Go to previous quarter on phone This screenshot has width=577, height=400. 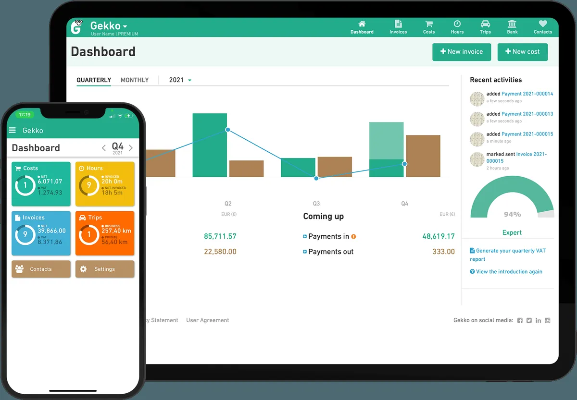point(104,148)
